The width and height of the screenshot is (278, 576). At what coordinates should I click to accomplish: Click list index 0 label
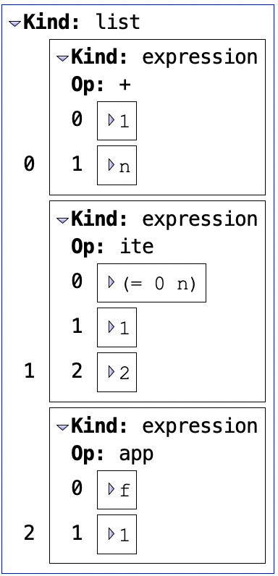click(29, 164)
